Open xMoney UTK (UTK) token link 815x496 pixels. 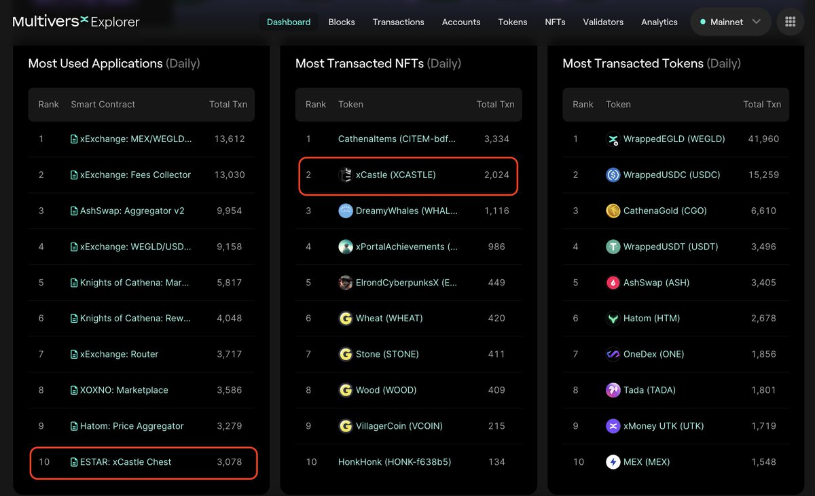coord(664,427)
